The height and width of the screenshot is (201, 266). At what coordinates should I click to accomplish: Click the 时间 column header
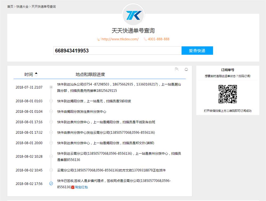point(29,74)
